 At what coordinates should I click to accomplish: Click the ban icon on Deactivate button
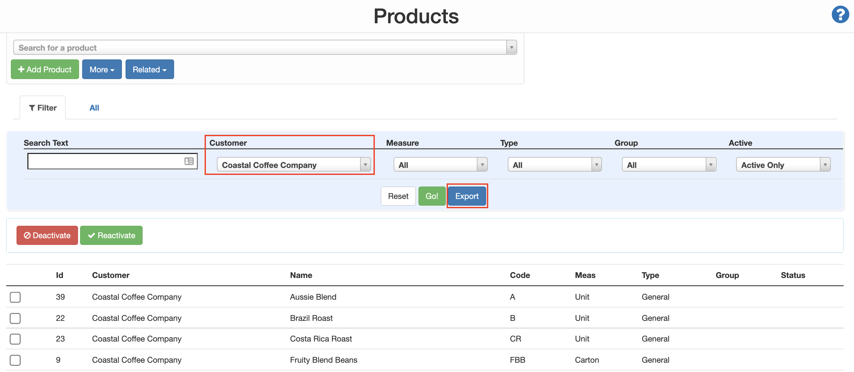point(27,235)
